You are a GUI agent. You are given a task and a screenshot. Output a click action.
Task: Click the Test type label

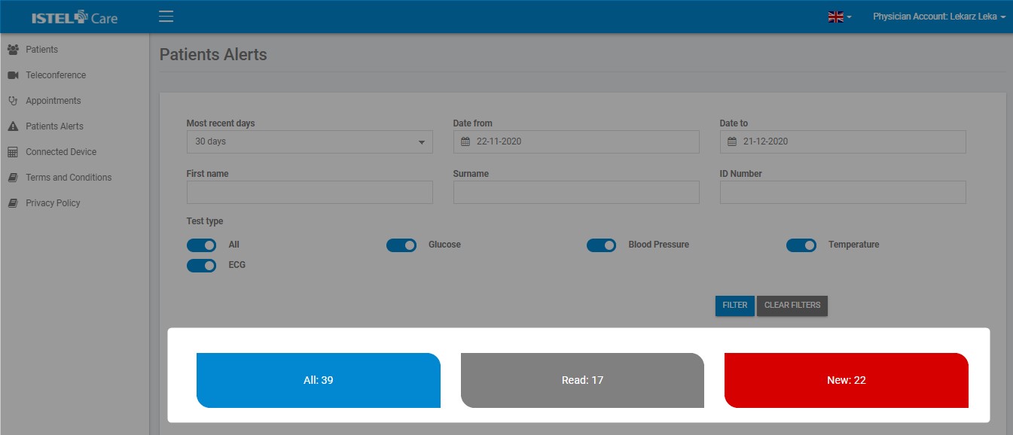click(205, 221)
